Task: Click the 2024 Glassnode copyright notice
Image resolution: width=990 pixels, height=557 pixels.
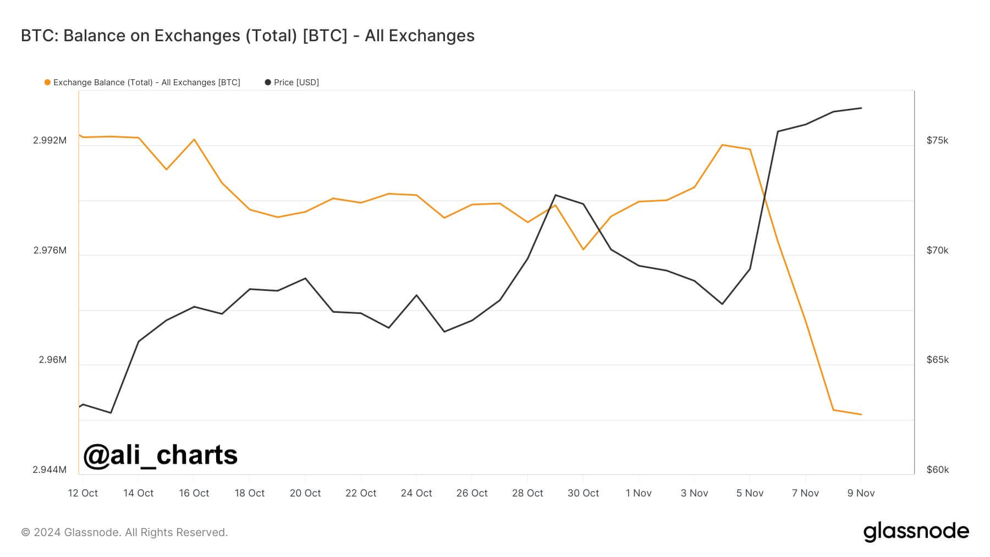Action: pyautogui.click(x=124, y=532)
